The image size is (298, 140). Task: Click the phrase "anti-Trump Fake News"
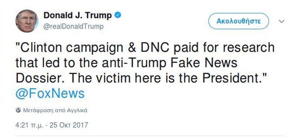169,63
